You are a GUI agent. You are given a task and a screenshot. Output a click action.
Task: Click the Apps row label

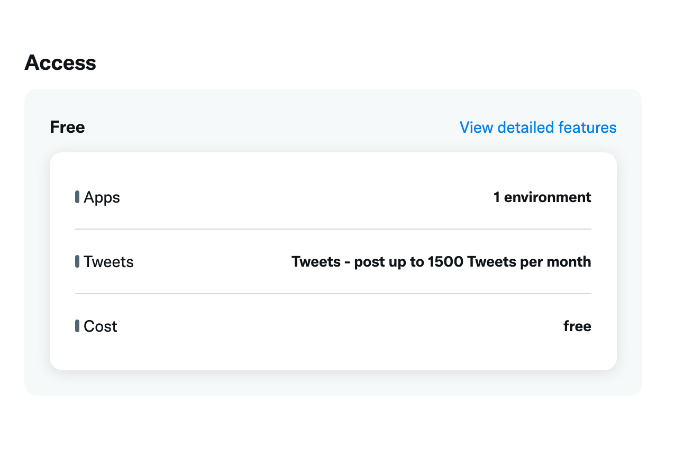coord(102,198)
